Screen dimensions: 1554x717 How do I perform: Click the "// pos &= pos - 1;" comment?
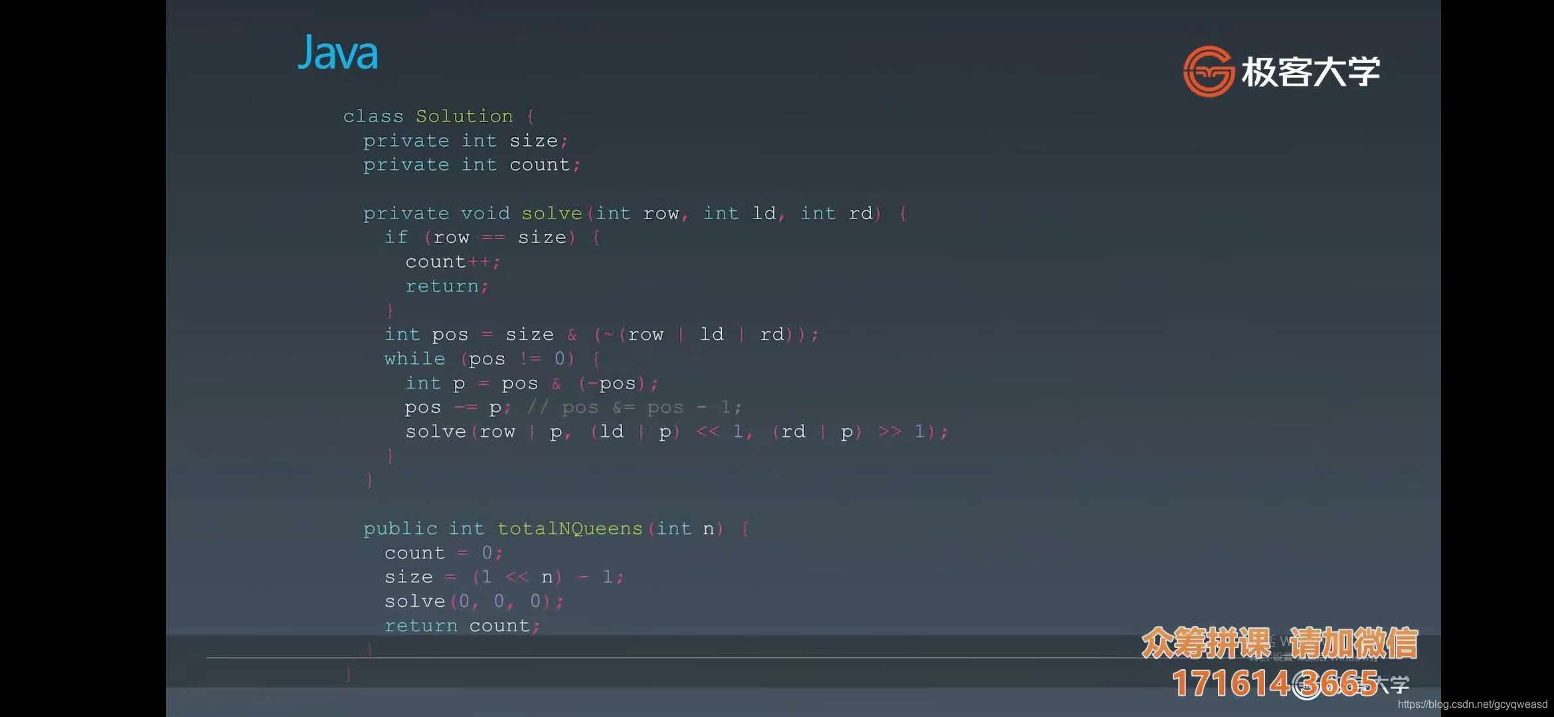(x=634, y=408)
